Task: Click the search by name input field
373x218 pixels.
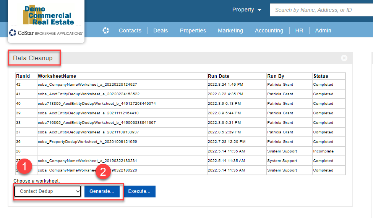Action: (x=321, y=10)
